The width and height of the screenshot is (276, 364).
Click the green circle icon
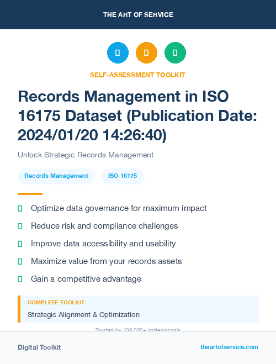[x=175, y=52]
